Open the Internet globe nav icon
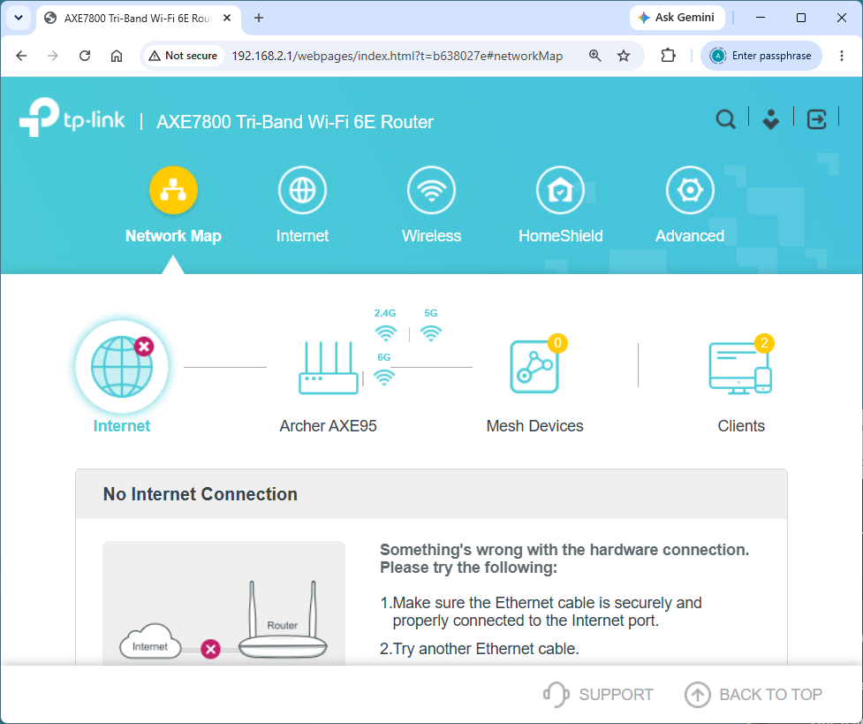 [302, 190]
